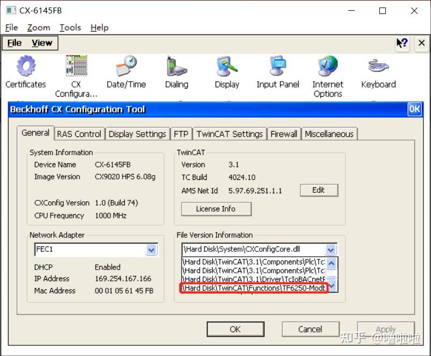Click the Image Version value CX9020 HPS 6.08g
The image size is (431, 356).
(x=125, y=177)
